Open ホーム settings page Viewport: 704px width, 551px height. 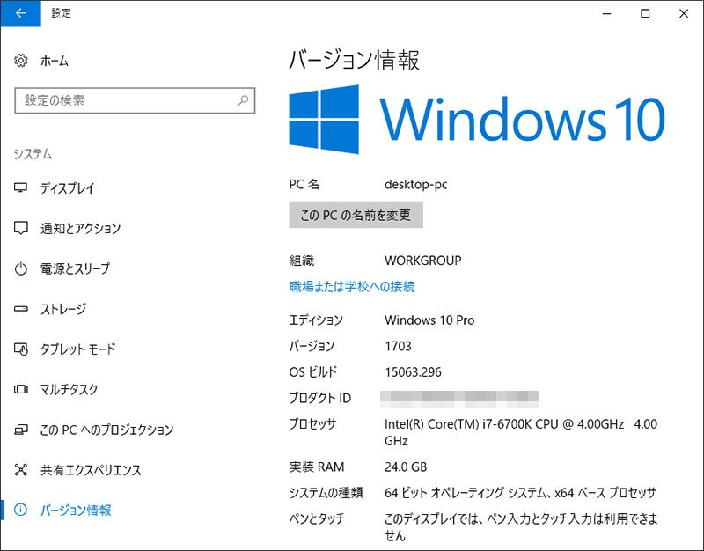[x=55, y=61]
